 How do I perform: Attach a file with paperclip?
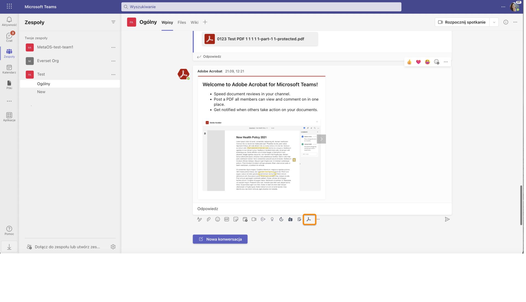click(x=208, y=219)
